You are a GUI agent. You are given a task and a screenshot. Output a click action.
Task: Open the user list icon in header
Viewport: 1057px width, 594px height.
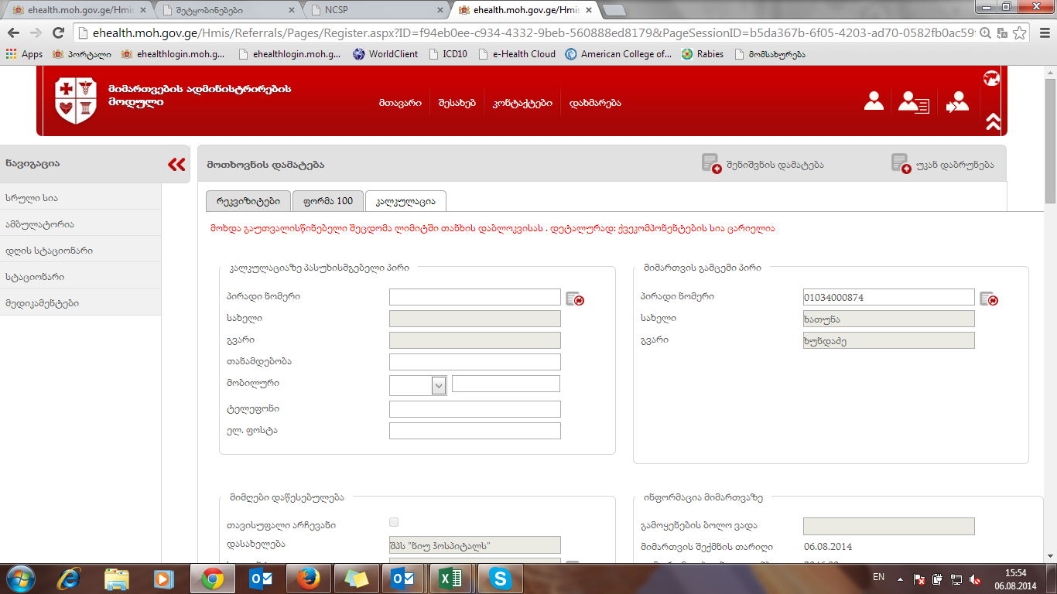click(x=913, y=102)
